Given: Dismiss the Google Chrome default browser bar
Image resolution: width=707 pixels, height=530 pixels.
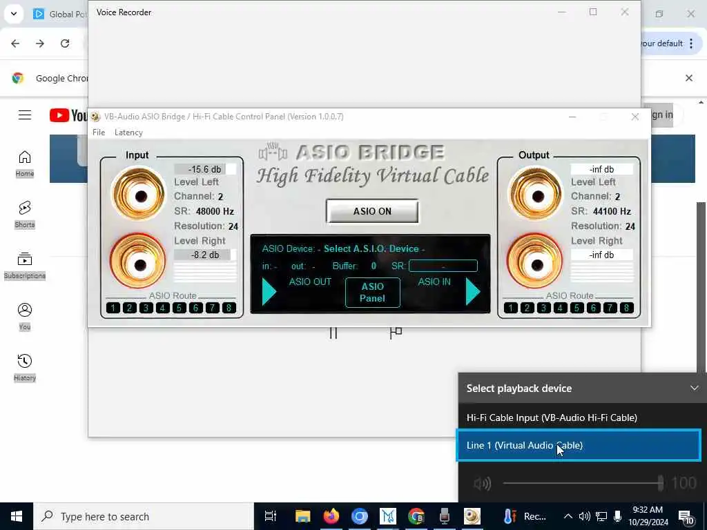Looking at the screenshot, I should (x=689, y=78).
